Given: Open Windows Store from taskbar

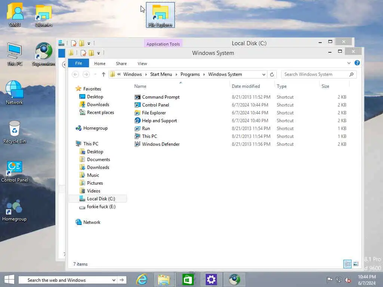Looking at the screenshot, I should (x=188, y=280).
